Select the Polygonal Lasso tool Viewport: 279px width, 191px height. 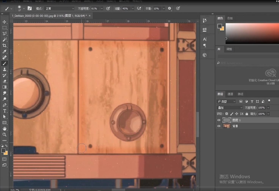point(4,34)
